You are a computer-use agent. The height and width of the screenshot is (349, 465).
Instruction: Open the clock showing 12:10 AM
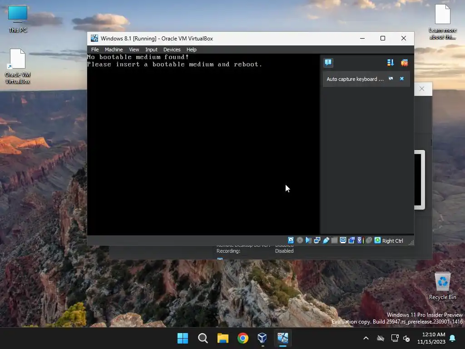coord(431,338)
